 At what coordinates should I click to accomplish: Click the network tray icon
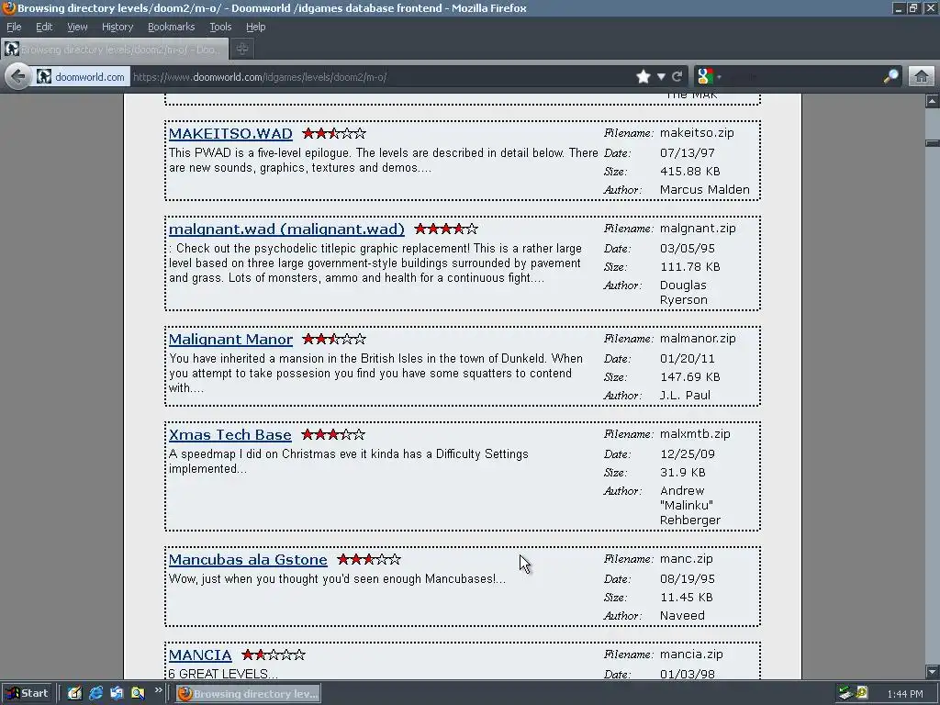coord(845,693)
